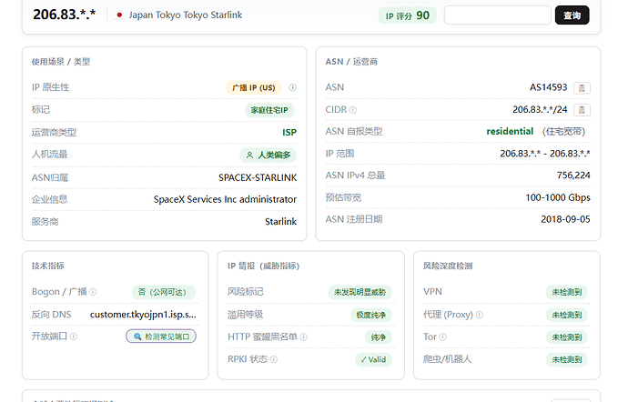Open info icon beside open ports label

pyautogui.click(x=74, y=337)
